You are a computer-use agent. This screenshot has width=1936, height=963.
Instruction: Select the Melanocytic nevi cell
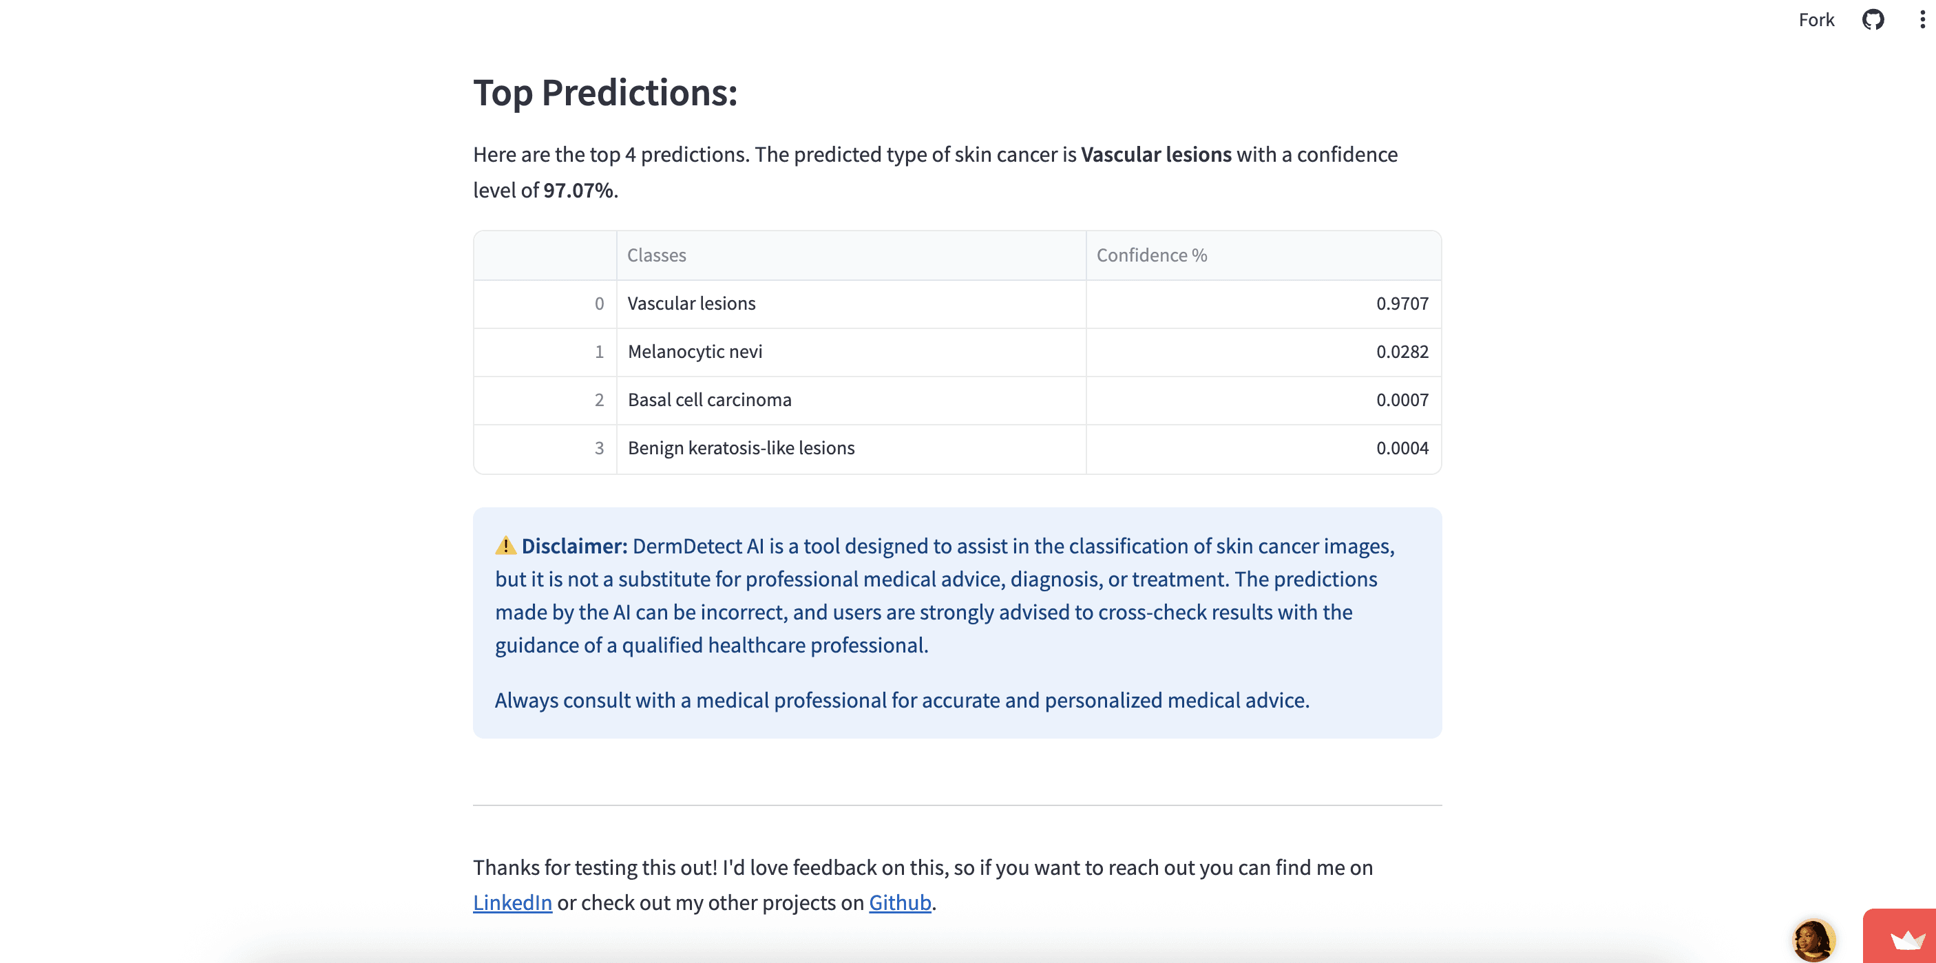click(851, 352)
